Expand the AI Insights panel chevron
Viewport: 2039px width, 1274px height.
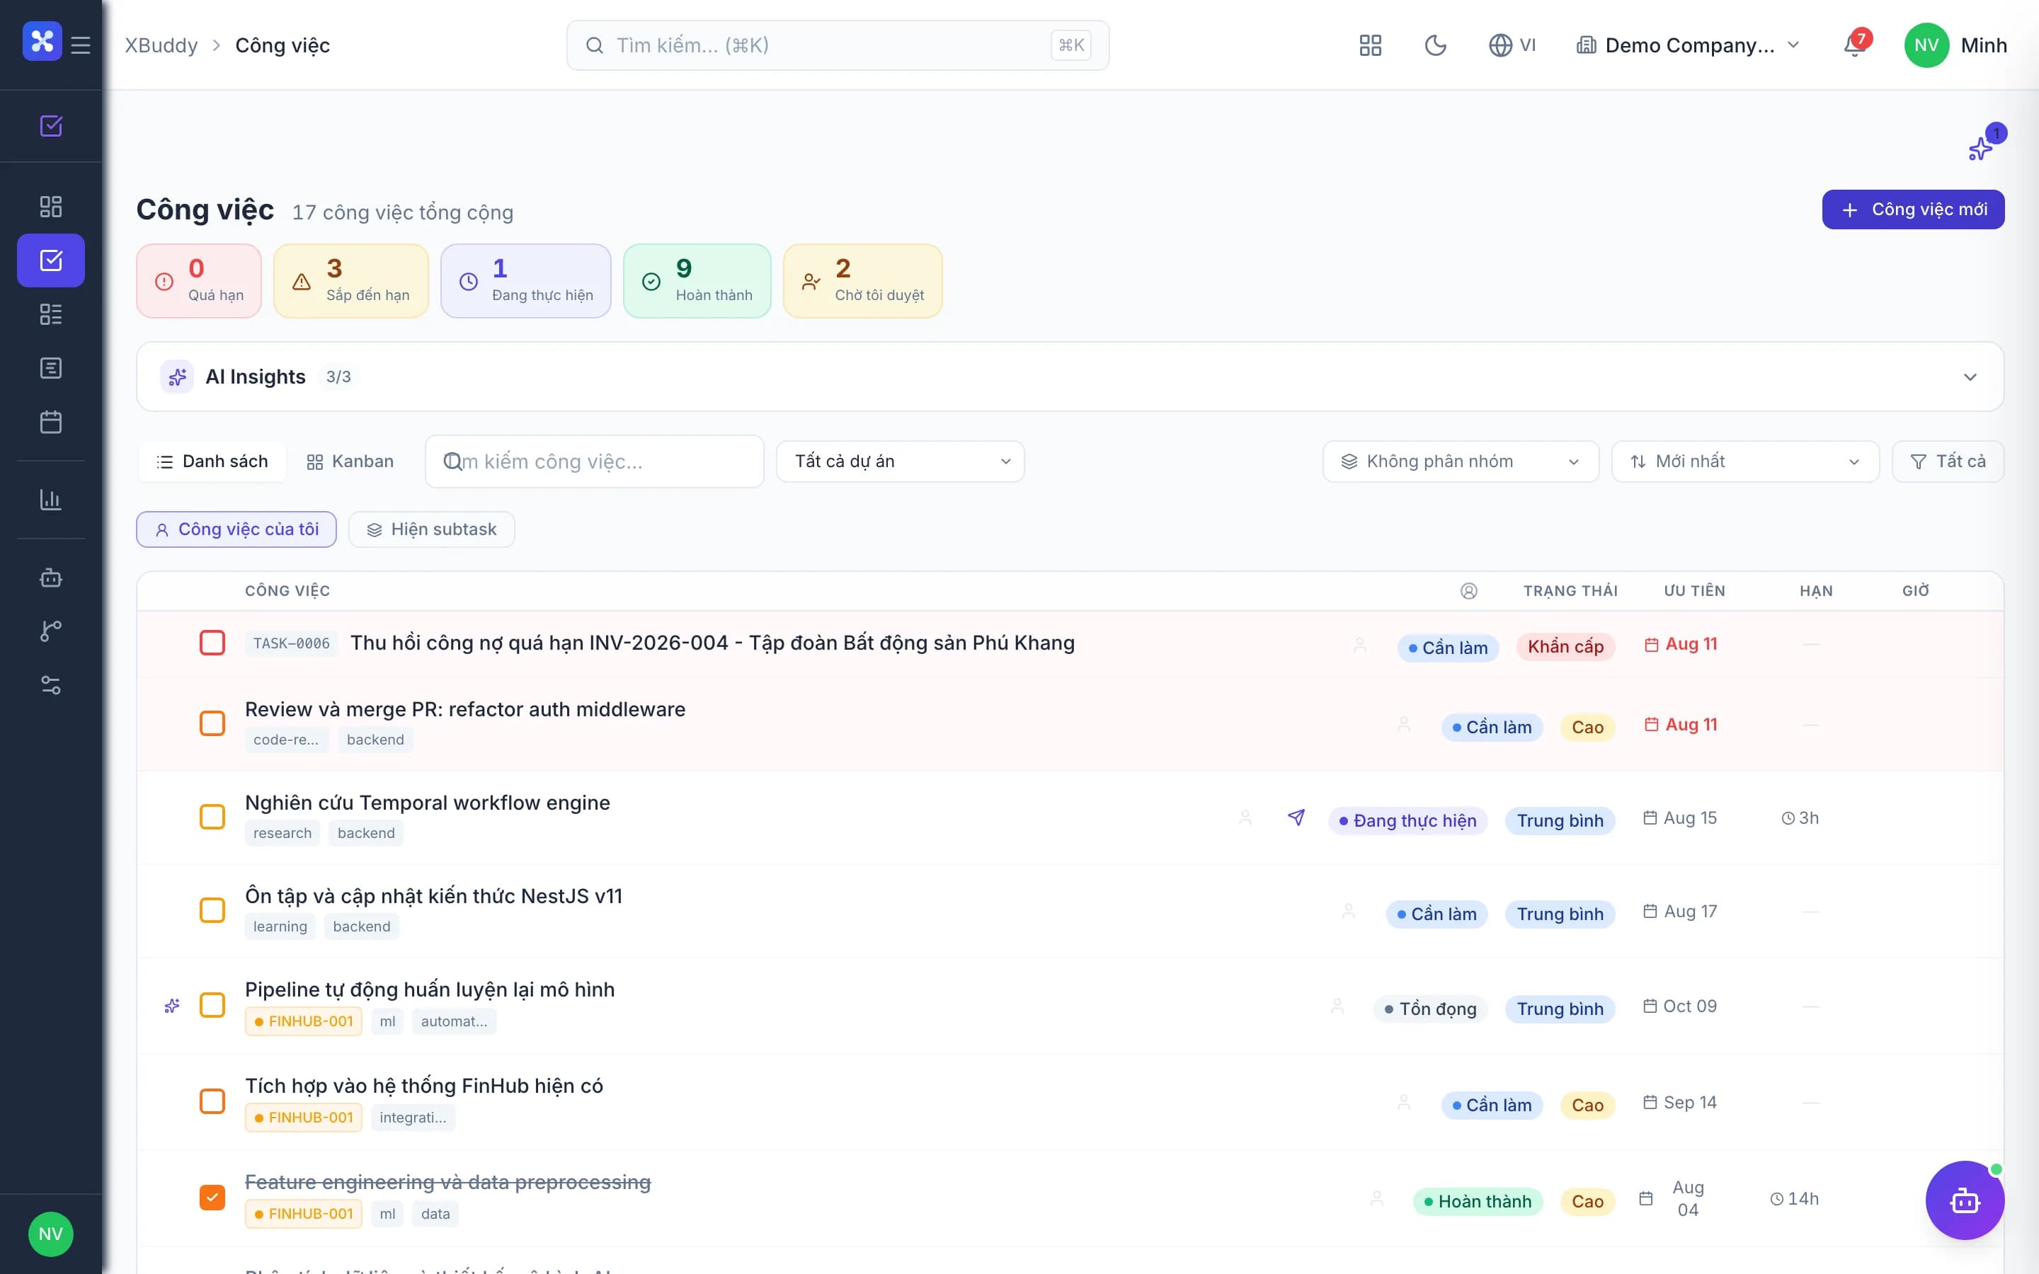click(x=1970, y=377)
